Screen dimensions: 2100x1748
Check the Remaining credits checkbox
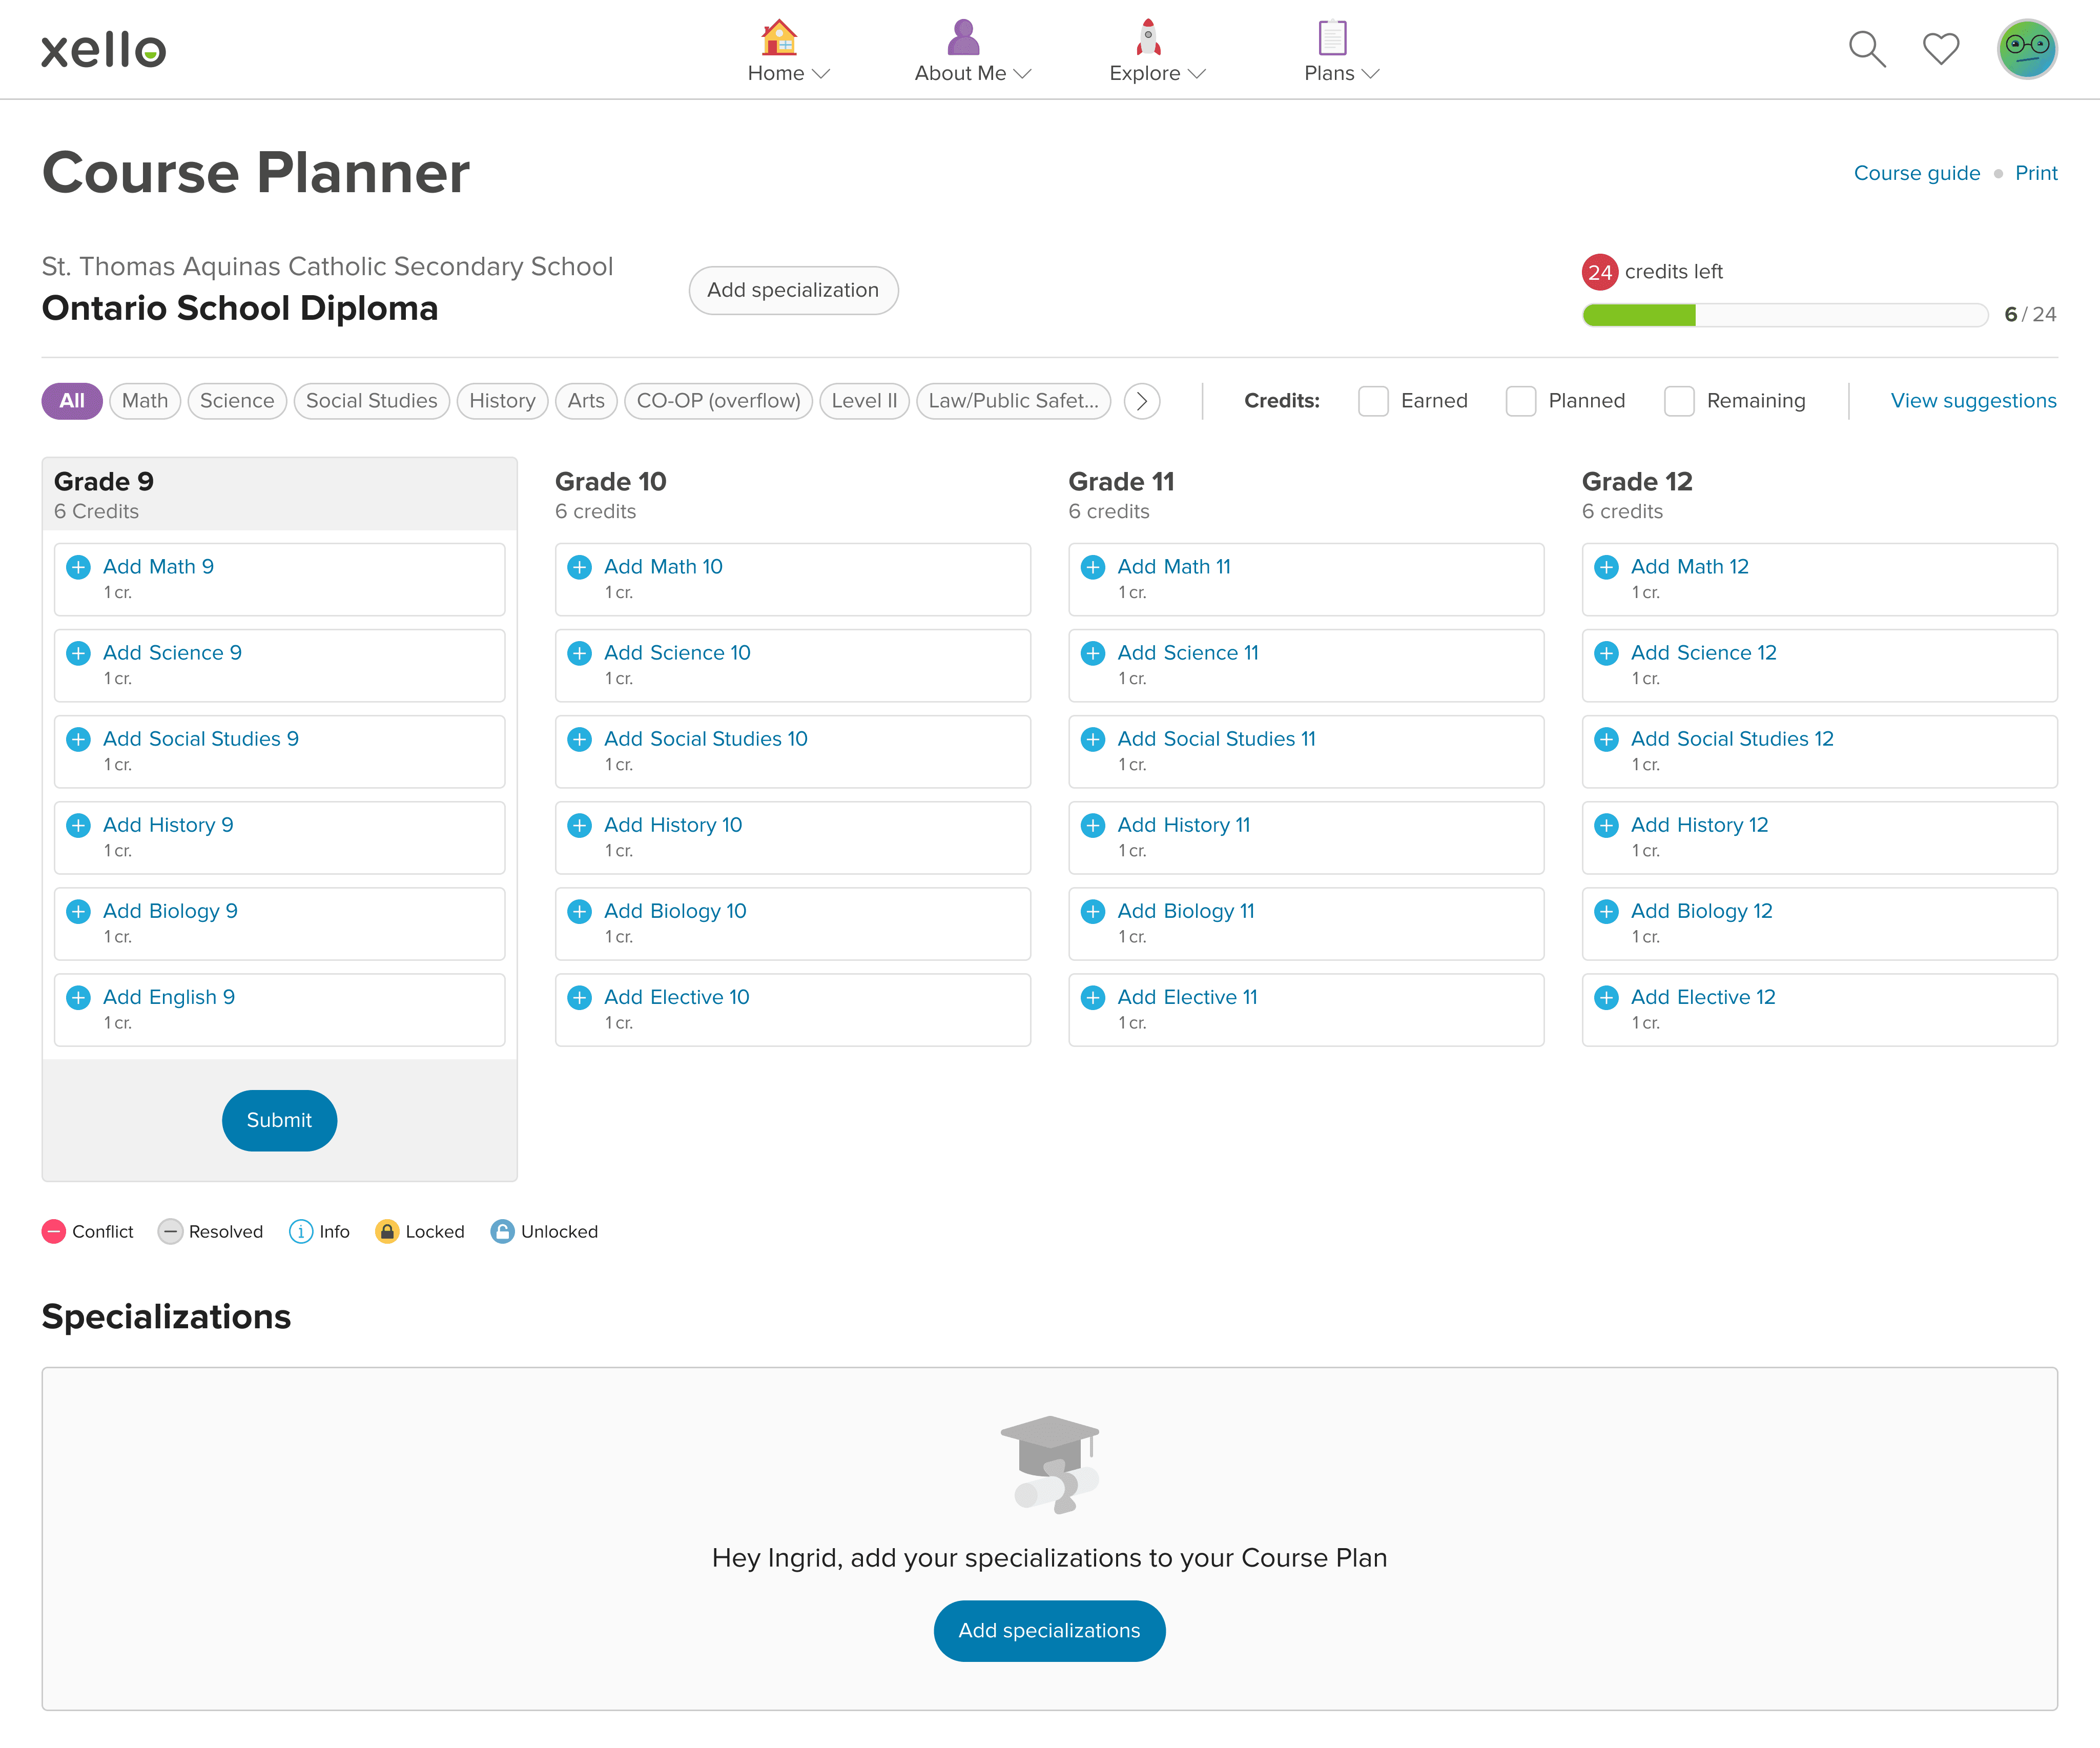(x=1679, y=401)
